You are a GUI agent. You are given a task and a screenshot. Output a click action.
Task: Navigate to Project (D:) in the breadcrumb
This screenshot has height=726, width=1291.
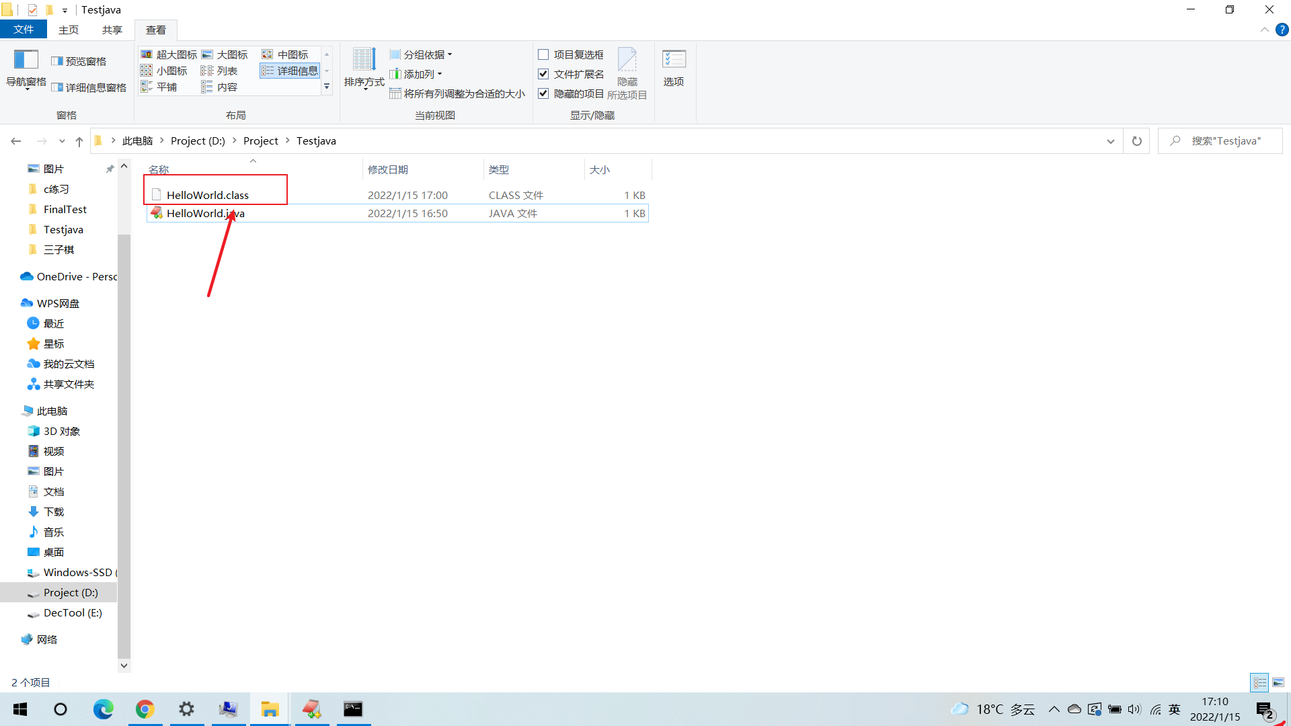click(x=198, y=140)
